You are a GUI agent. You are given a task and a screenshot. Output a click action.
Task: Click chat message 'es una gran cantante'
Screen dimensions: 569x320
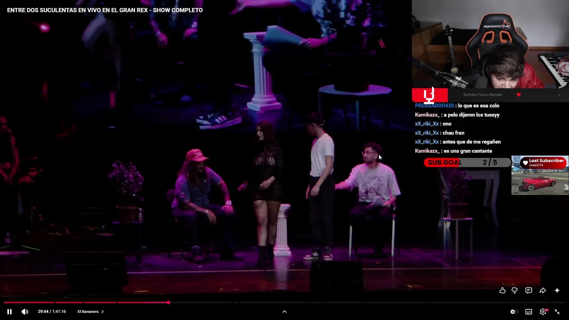coord(468,151)
